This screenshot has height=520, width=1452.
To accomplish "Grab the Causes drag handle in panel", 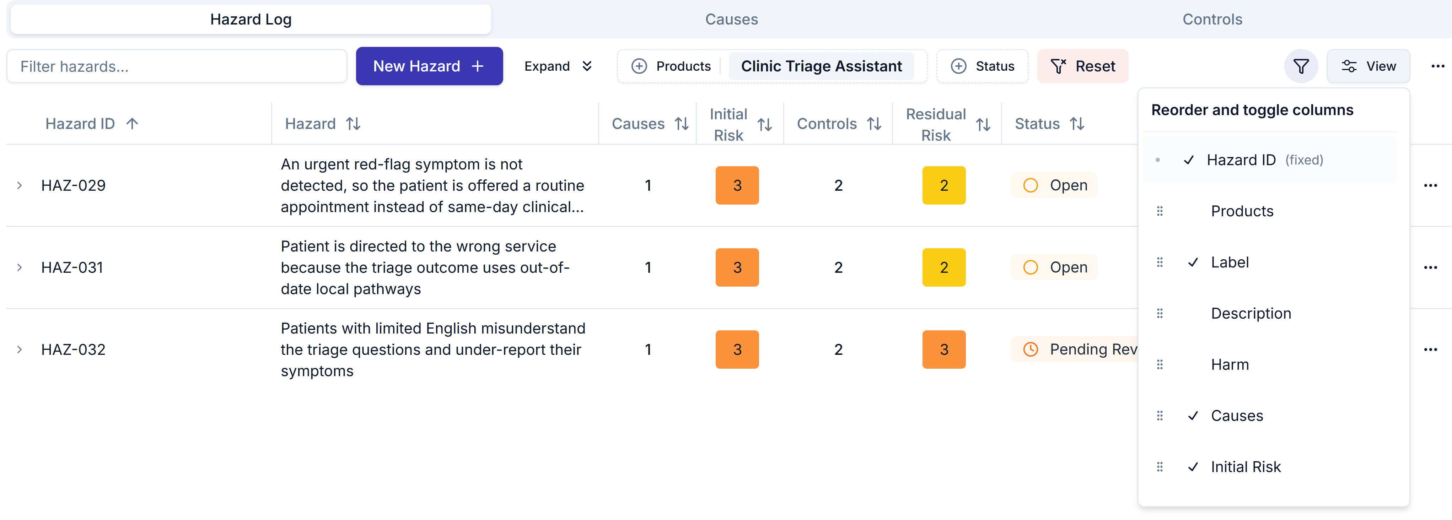I will pos(1160,416).
